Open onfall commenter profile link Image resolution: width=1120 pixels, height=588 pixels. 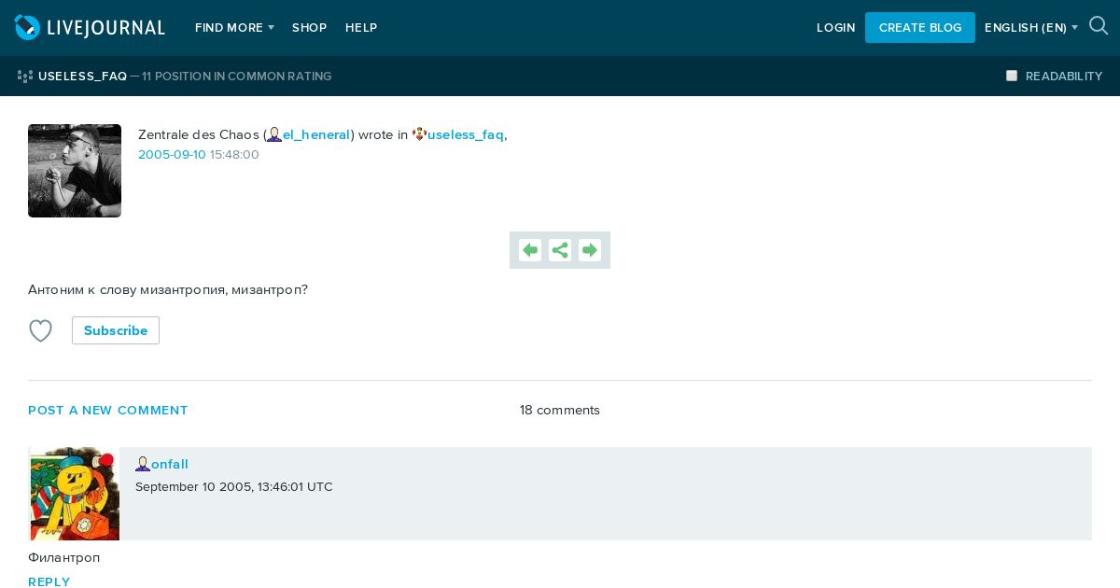pos(170,464)
